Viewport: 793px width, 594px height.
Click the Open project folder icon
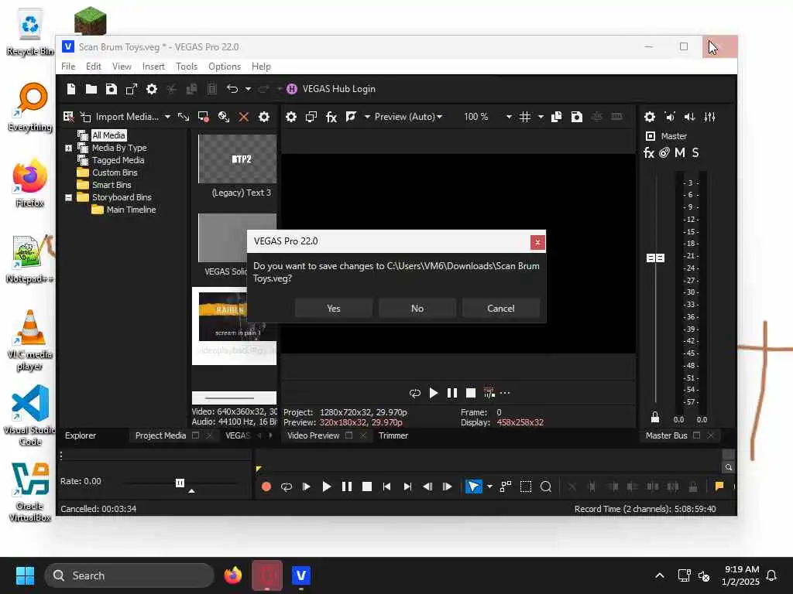(91, 89)
